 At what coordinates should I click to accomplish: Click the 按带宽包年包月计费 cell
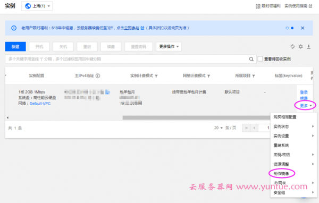click(189, 92)
